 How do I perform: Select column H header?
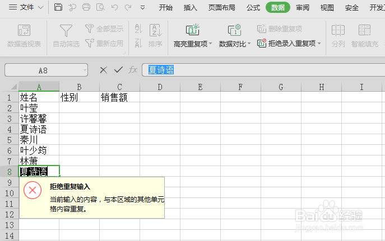tap(322, 87)
